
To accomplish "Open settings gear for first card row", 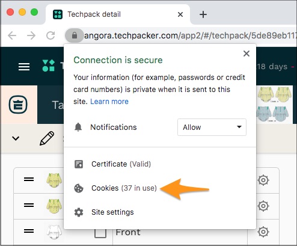I will [x=263, y=180].
